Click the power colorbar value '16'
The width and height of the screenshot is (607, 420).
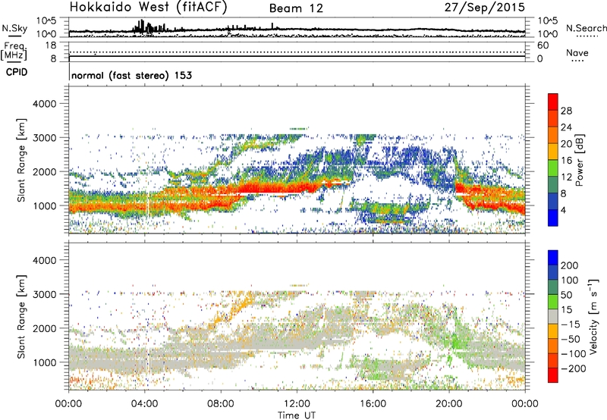tap(566, 161)
